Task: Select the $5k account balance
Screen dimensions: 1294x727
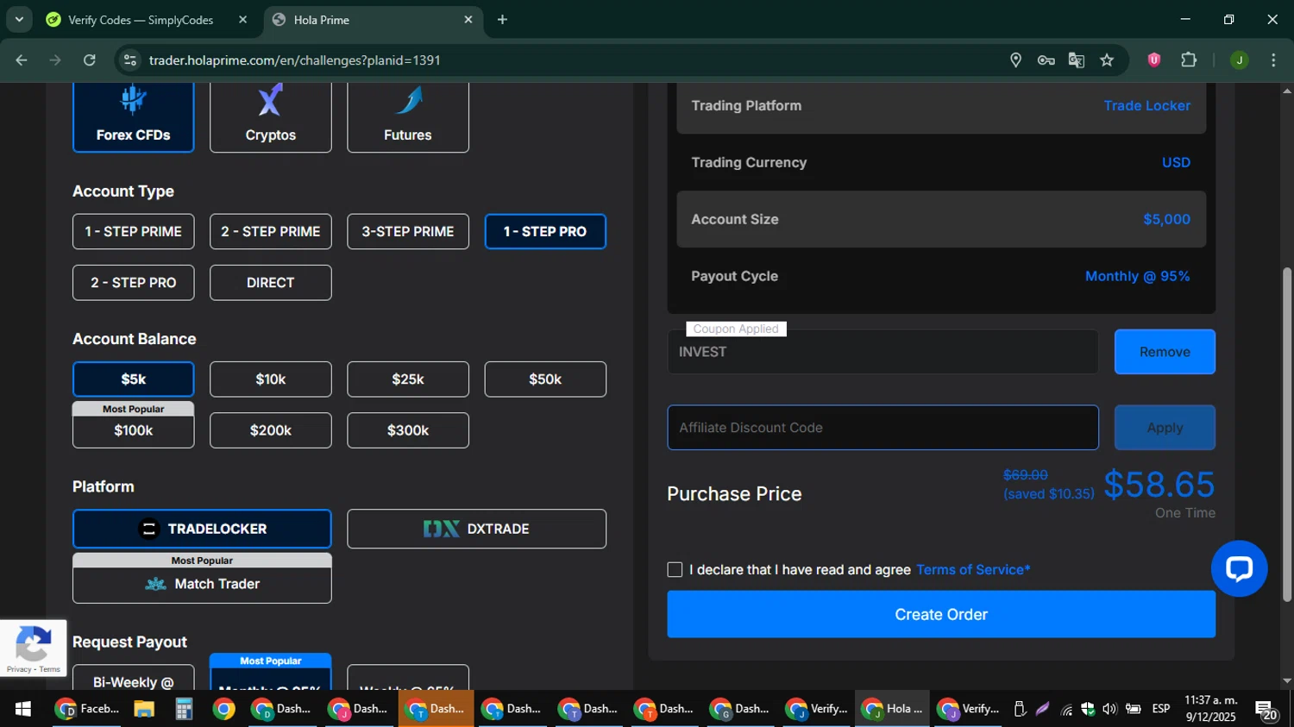Action: tap(134, 379)
